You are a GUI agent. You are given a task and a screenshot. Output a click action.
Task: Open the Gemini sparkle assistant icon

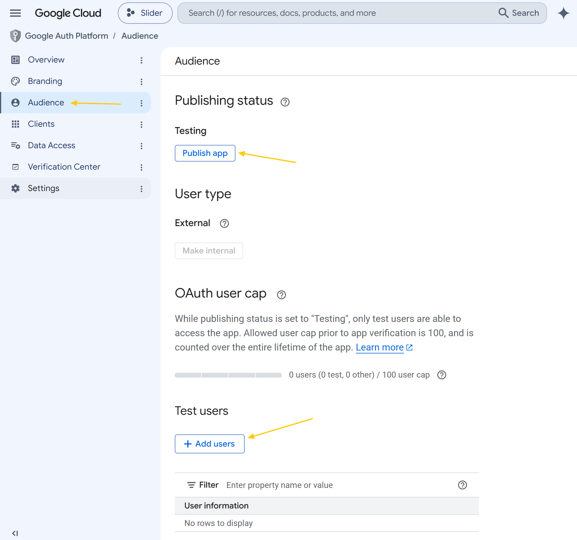click(x=563, y=13)
